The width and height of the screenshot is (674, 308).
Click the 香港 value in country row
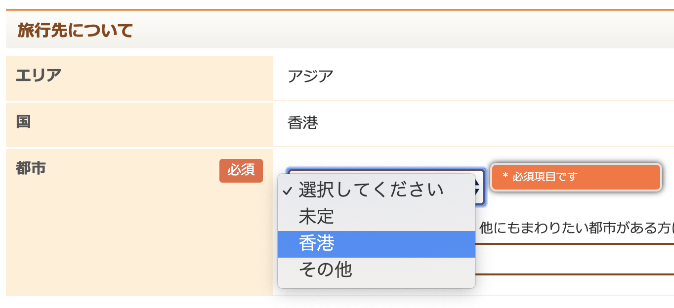tap(302, 123)
